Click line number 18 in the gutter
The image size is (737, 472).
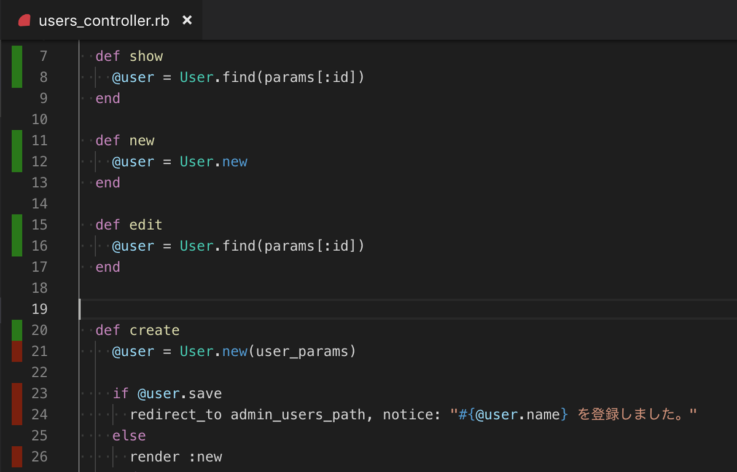[39, 288]
